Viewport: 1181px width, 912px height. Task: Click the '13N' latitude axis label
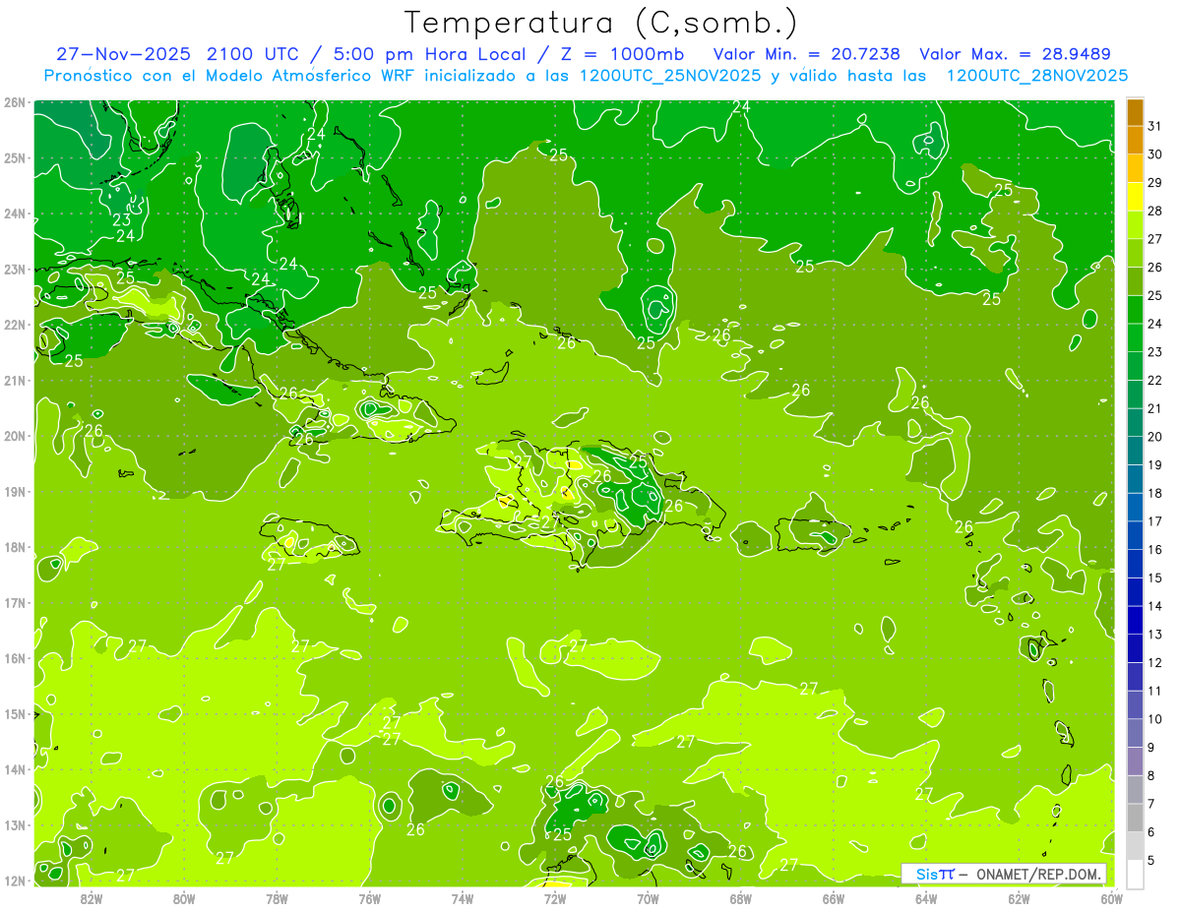(x=15, y=825)
